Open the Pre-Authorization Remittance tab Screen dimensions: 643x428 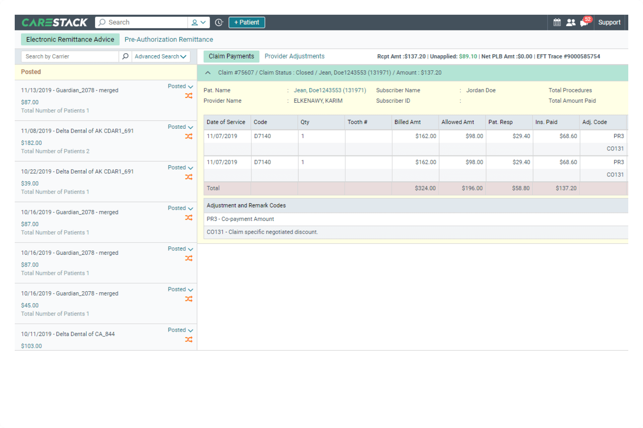point(168,39)
